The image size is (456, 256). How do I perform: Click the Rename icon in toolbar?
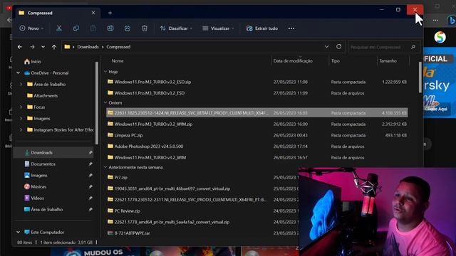110,28
